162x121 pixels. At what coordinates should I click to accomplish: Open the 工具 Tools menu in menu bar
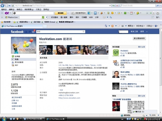pyautogui.click(x=38, y=10)
